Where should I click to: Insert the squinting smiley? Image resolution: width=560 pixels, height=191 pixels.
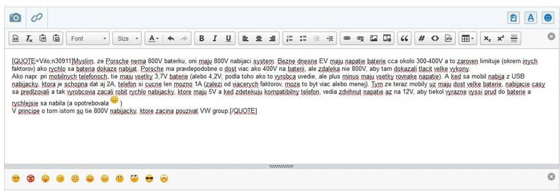[x=16, y=178]
